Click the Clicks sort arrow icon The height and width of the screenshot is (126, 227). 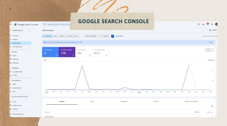coord(195,112)
